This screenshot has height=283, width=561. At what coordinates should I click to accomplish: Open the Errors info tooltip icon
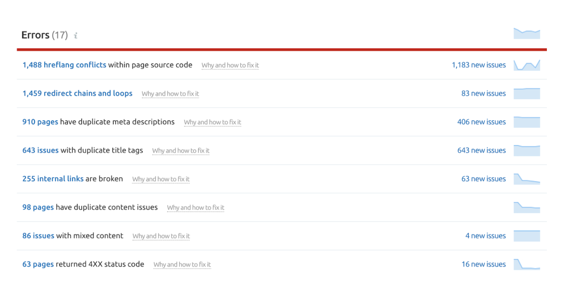coord(75,35)
